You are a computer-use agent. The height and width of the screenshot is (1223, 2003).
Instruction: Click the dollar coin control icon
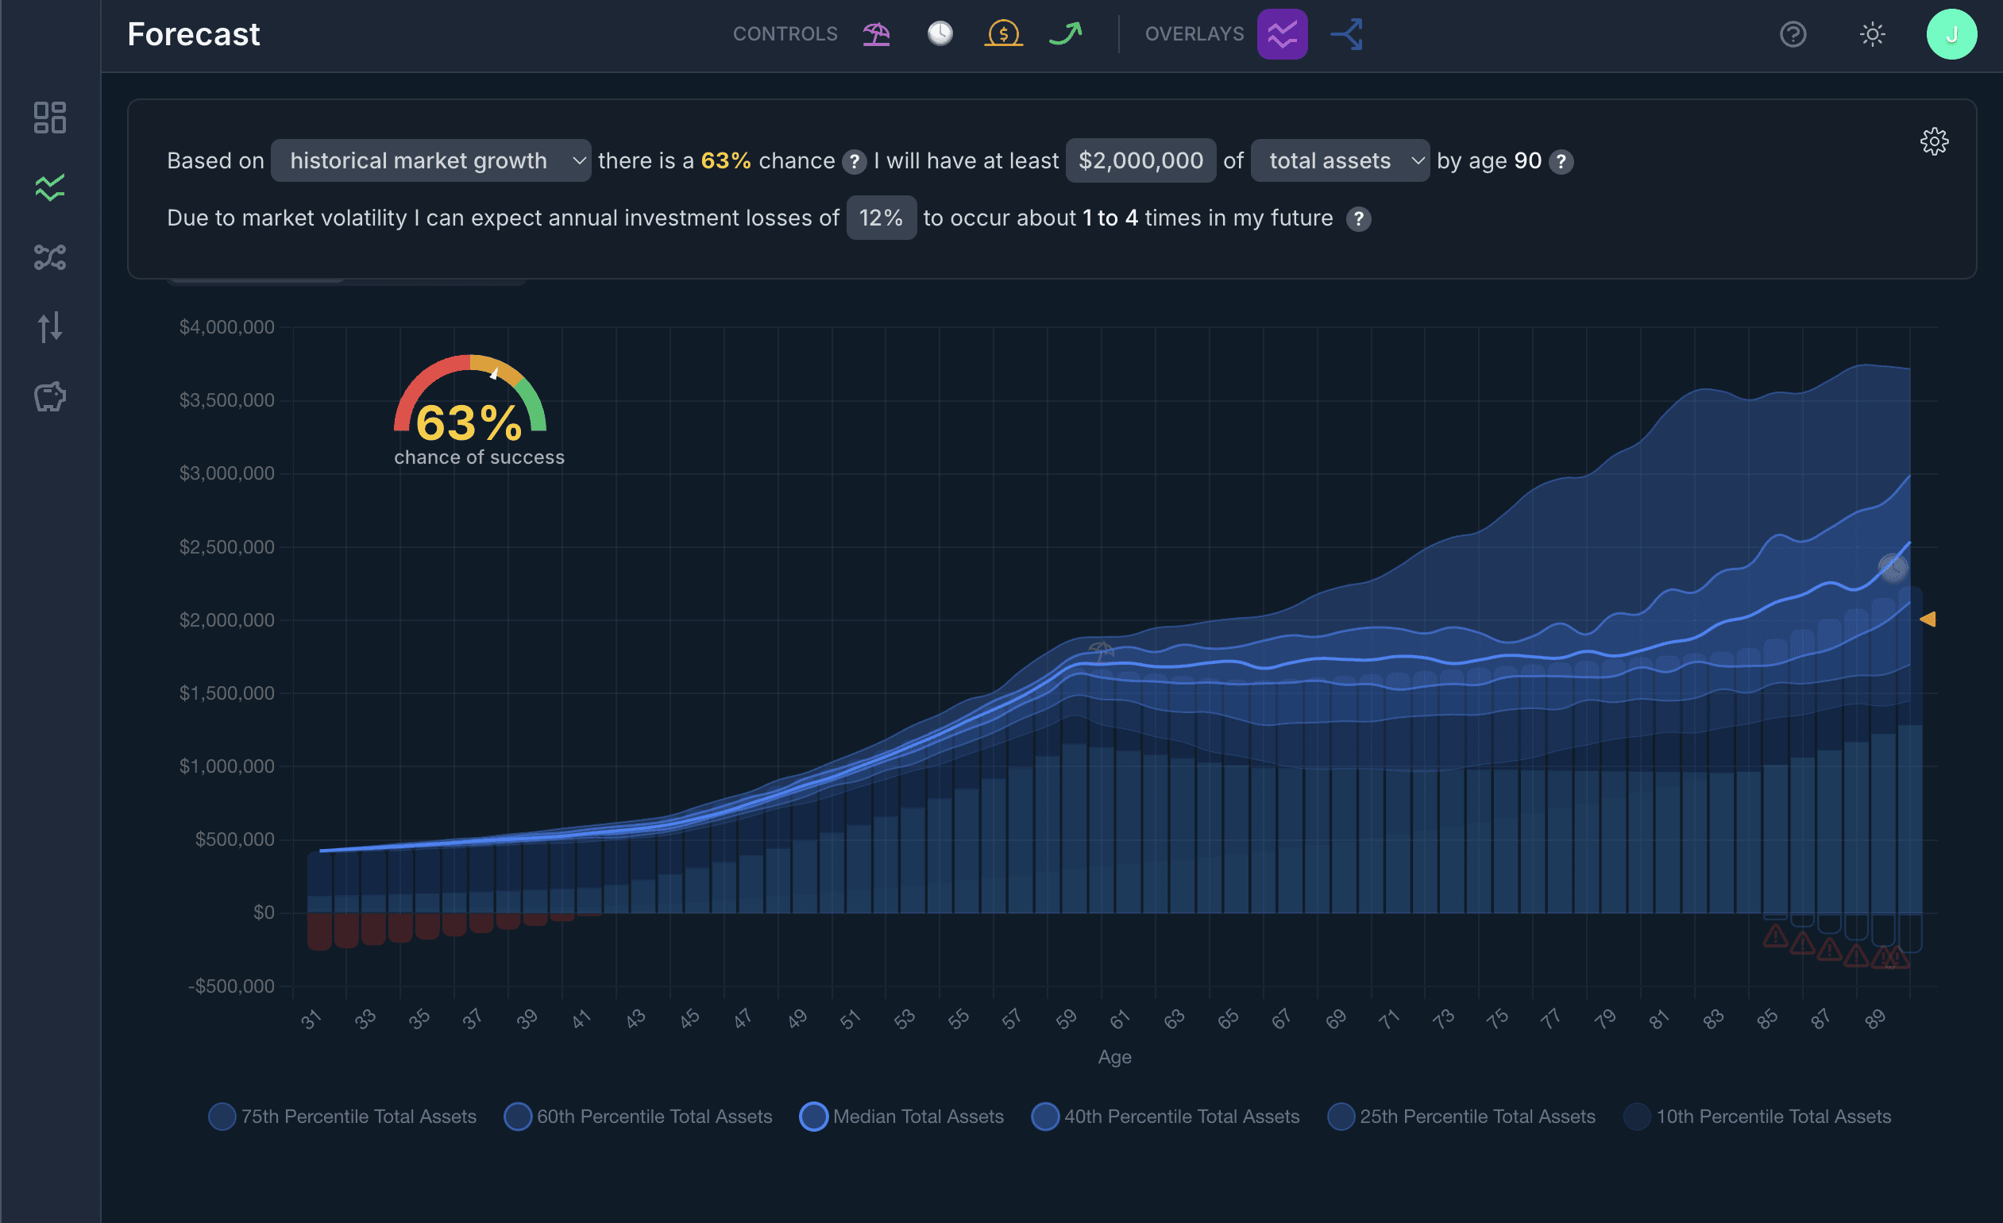(1003, 34)
